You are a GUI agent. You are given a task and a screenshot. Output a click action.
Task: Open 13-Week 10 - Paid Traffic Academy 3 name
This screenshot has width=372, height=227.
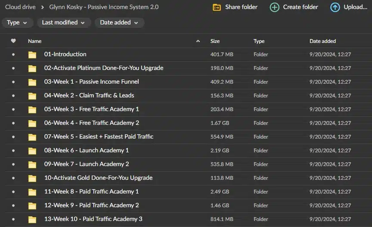pos(93,219)
